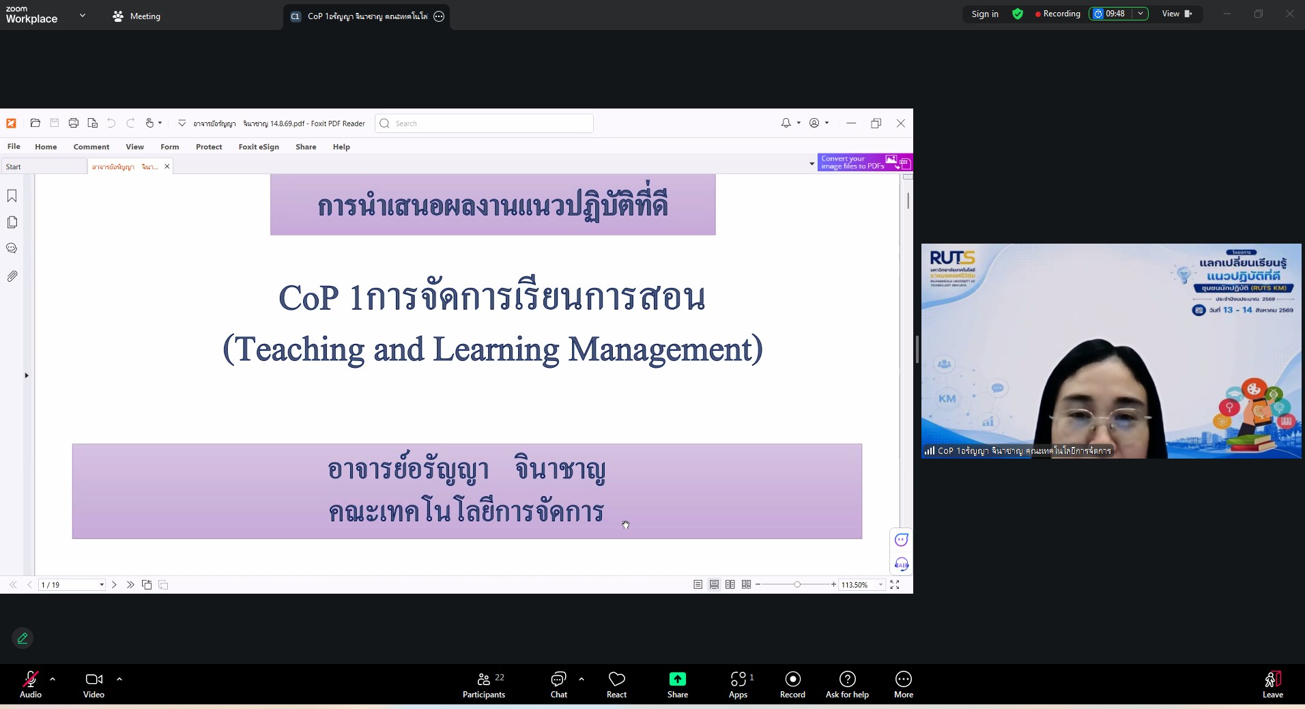The width and height of the screenshot is (1305, 709).
Task: Open the Comment ribbon tab
Action: point(91,147)
